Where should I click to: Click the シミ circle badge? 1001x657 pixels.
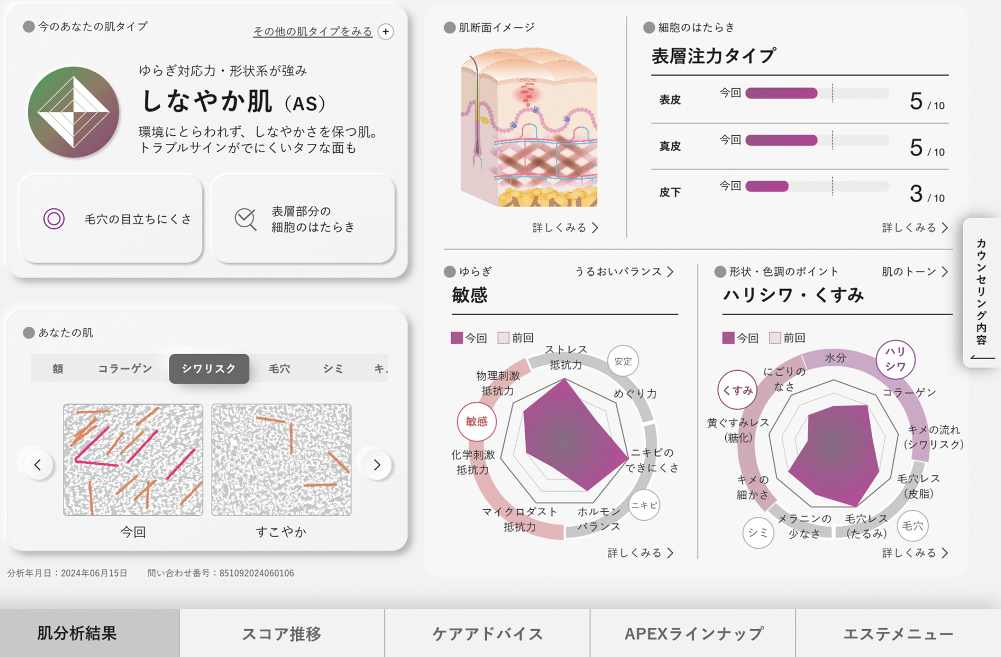point(758,532)
